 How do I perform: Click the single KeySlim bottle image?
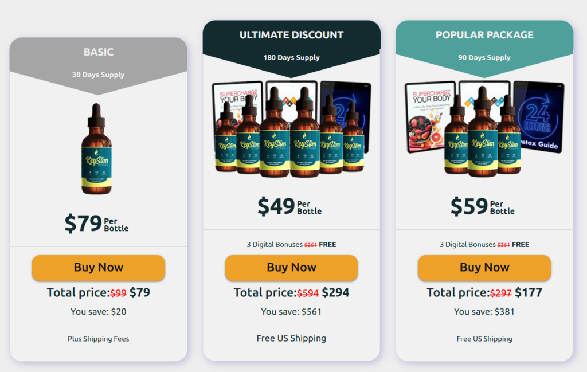[x=97, y=150]
